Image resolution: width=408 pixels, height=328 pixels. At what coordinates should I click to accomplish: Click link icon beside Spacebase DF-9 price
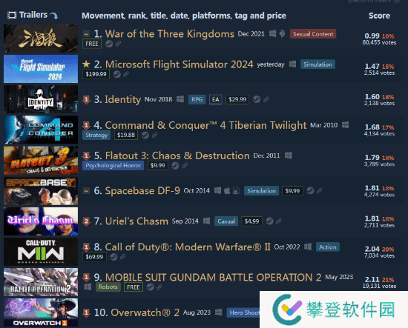(319, 190)
